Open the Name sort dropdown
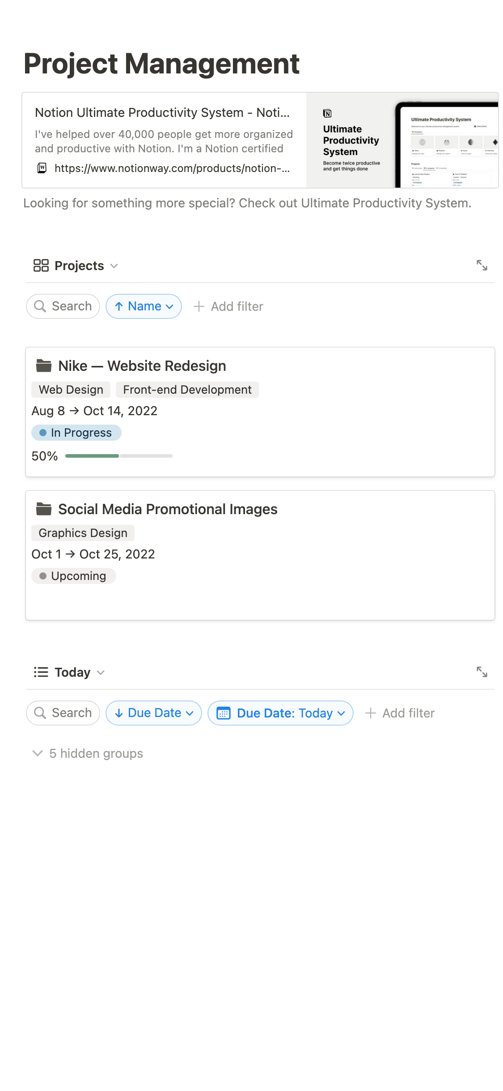This screenshot has height=1091, width=503. 144,306
